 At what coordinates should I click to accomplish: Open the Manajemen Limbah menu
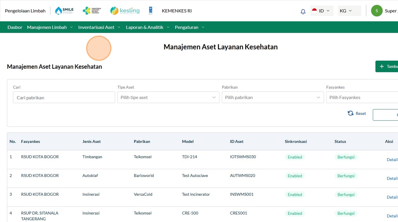[x=50, y=27]
